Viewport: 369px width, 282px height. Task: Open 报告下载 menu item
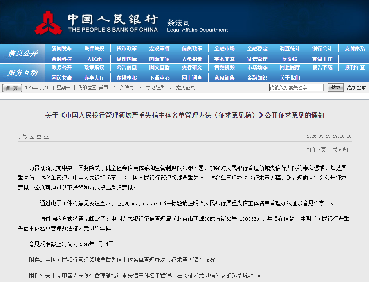coord(322,68)
